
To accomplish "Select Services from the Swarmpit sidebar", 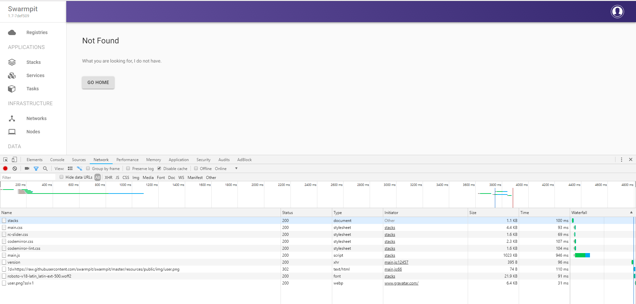I will [x=35, y=75].
